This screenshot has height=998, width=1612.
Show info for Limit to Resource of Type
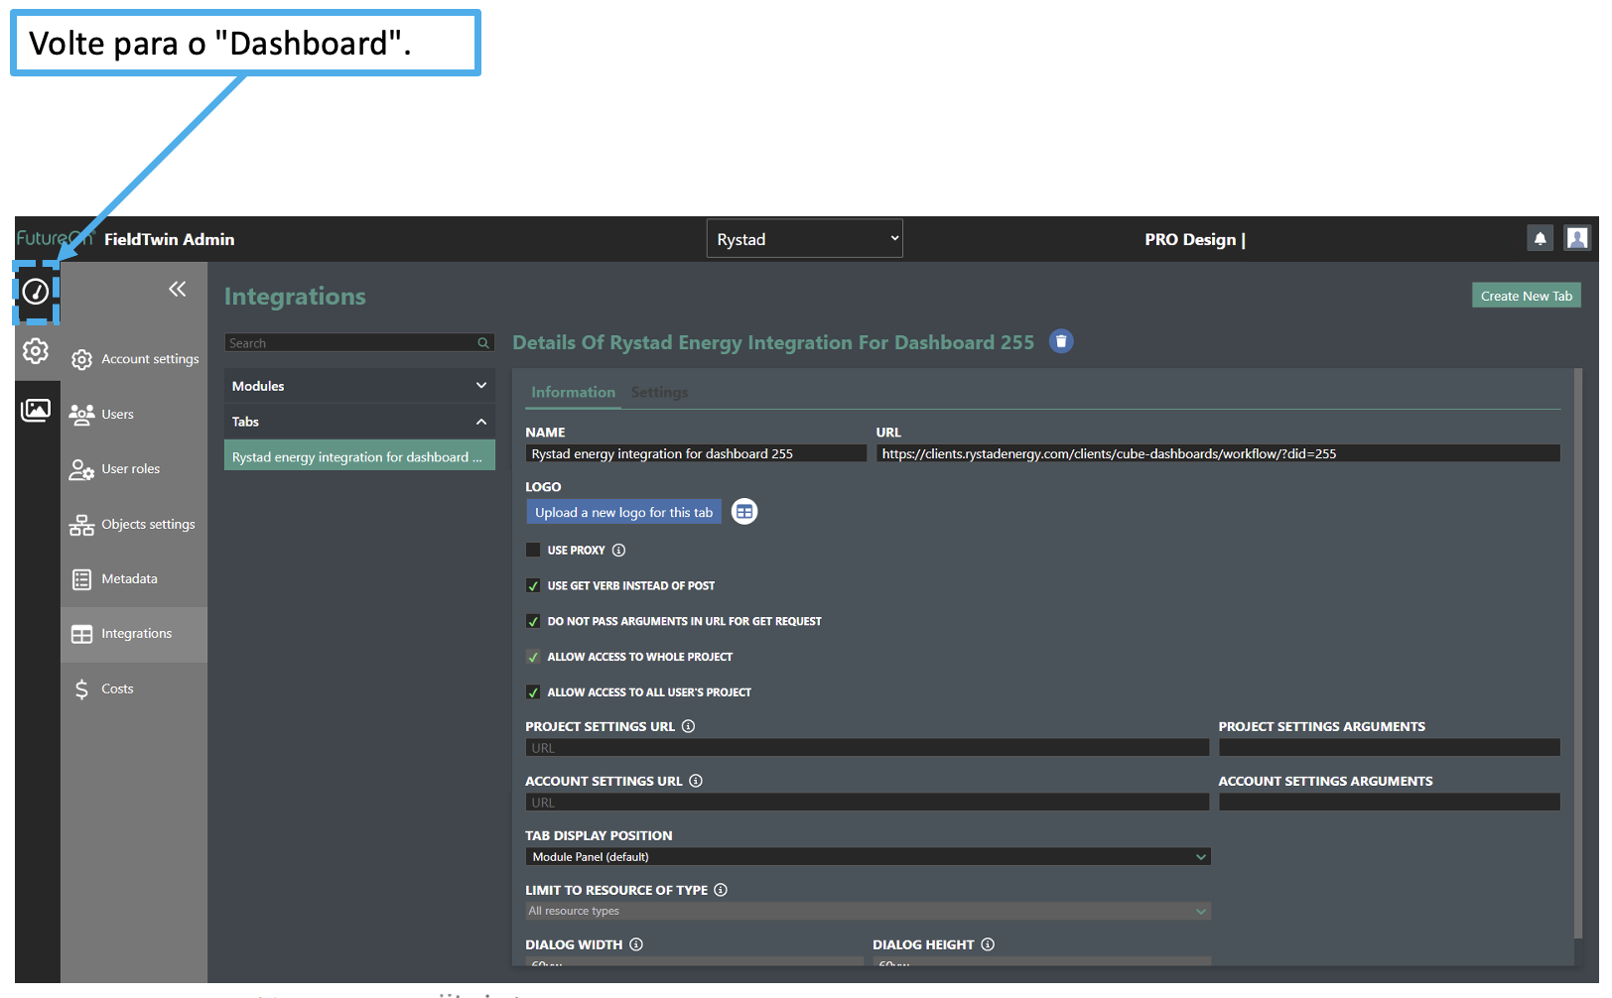pyautogui.click(x=721, y=890)
